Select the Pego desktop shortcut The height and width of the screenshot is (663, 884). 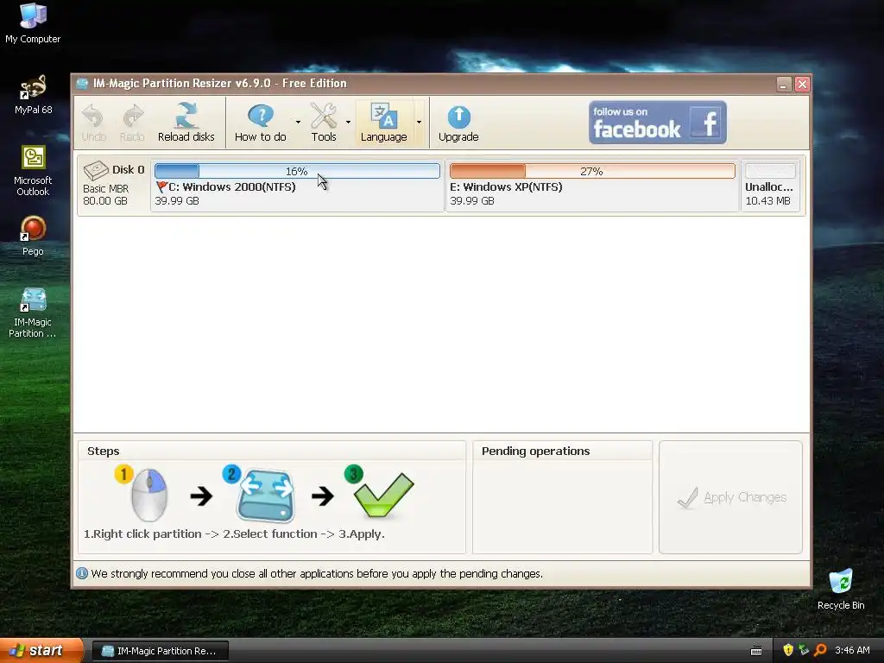(33, 236)
